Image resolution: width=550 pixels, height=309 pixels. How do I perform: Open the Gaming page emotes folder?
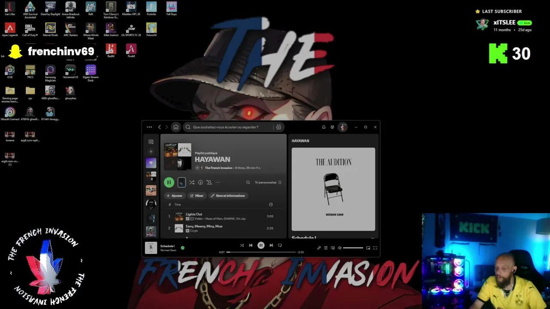tap(10, 95)
